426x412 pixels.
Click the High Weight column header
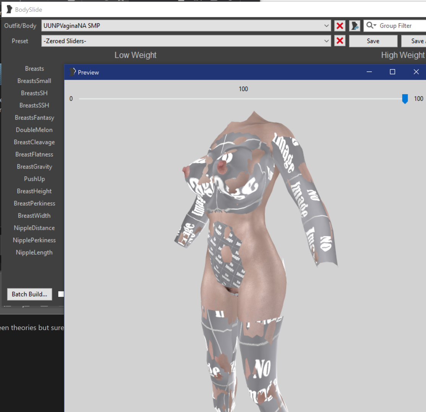pyautogui.click(x=403, y=55)
